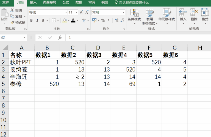Switch to the 插入 tab
The width and height of the screenshot is (211, 137).
coord(33,2)
